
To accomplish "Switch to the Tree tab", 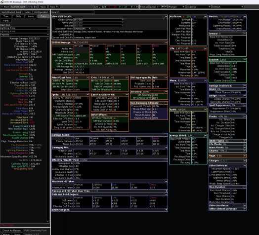I will tap(6, 16).
